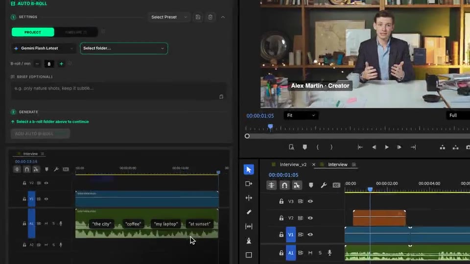Click the save preset icon

198,17
